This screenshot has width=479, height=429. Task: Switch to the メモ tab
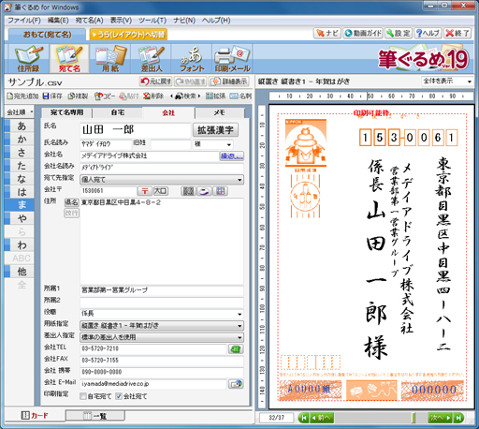(219, 112)
